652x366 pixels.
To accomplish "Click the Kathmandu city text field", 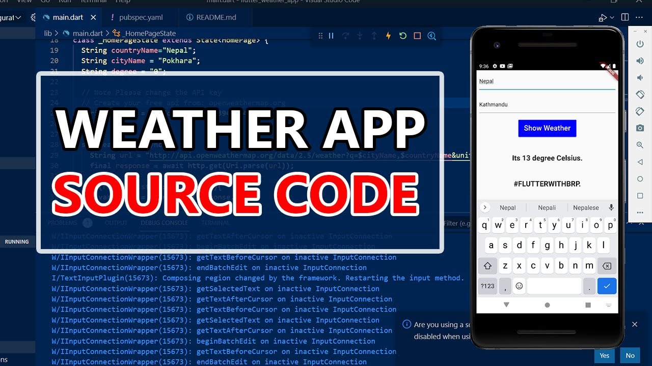I will click(x=547, y=105).
